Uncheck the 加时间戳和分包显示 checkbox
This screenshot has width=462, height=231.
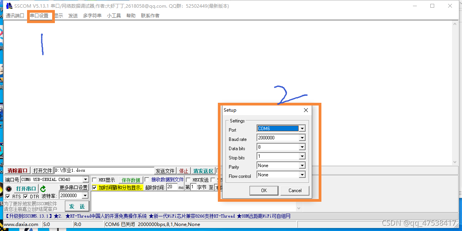pos(94,187)
